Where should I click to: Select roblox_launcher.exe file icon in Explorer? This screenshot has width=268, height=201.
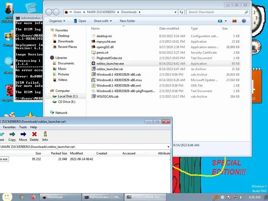[93, 63]
